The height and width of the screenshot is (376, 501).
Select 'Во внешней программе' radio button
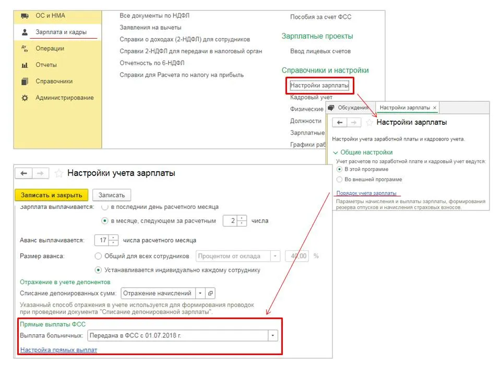[339, 179]
